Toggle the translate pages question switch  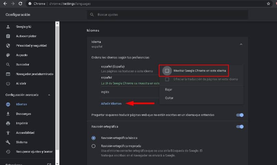(x=240, y=115)
